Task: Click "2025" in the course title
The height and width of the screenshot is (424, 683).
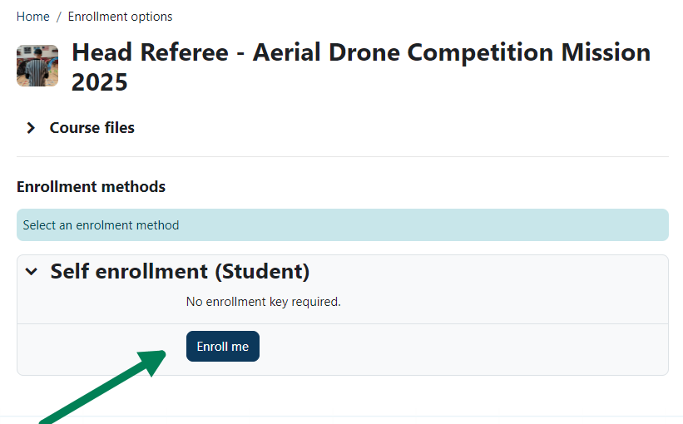Action: (x=99, y=82)
